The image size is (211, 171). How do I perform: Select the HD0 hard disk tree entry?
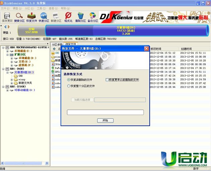tap(29, 48)
